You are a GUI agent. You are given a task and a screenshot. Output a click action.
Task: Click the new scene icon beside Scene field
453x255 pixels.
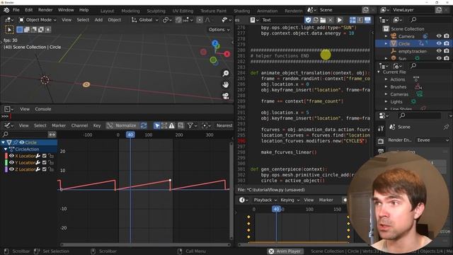[366, 10]
